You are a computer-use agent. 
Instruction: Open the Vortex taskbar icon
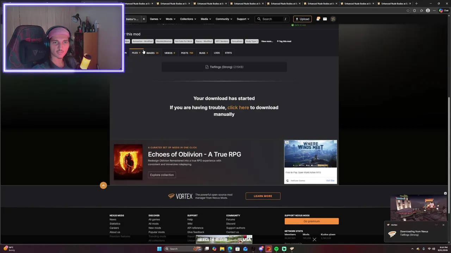coord(292,249)
